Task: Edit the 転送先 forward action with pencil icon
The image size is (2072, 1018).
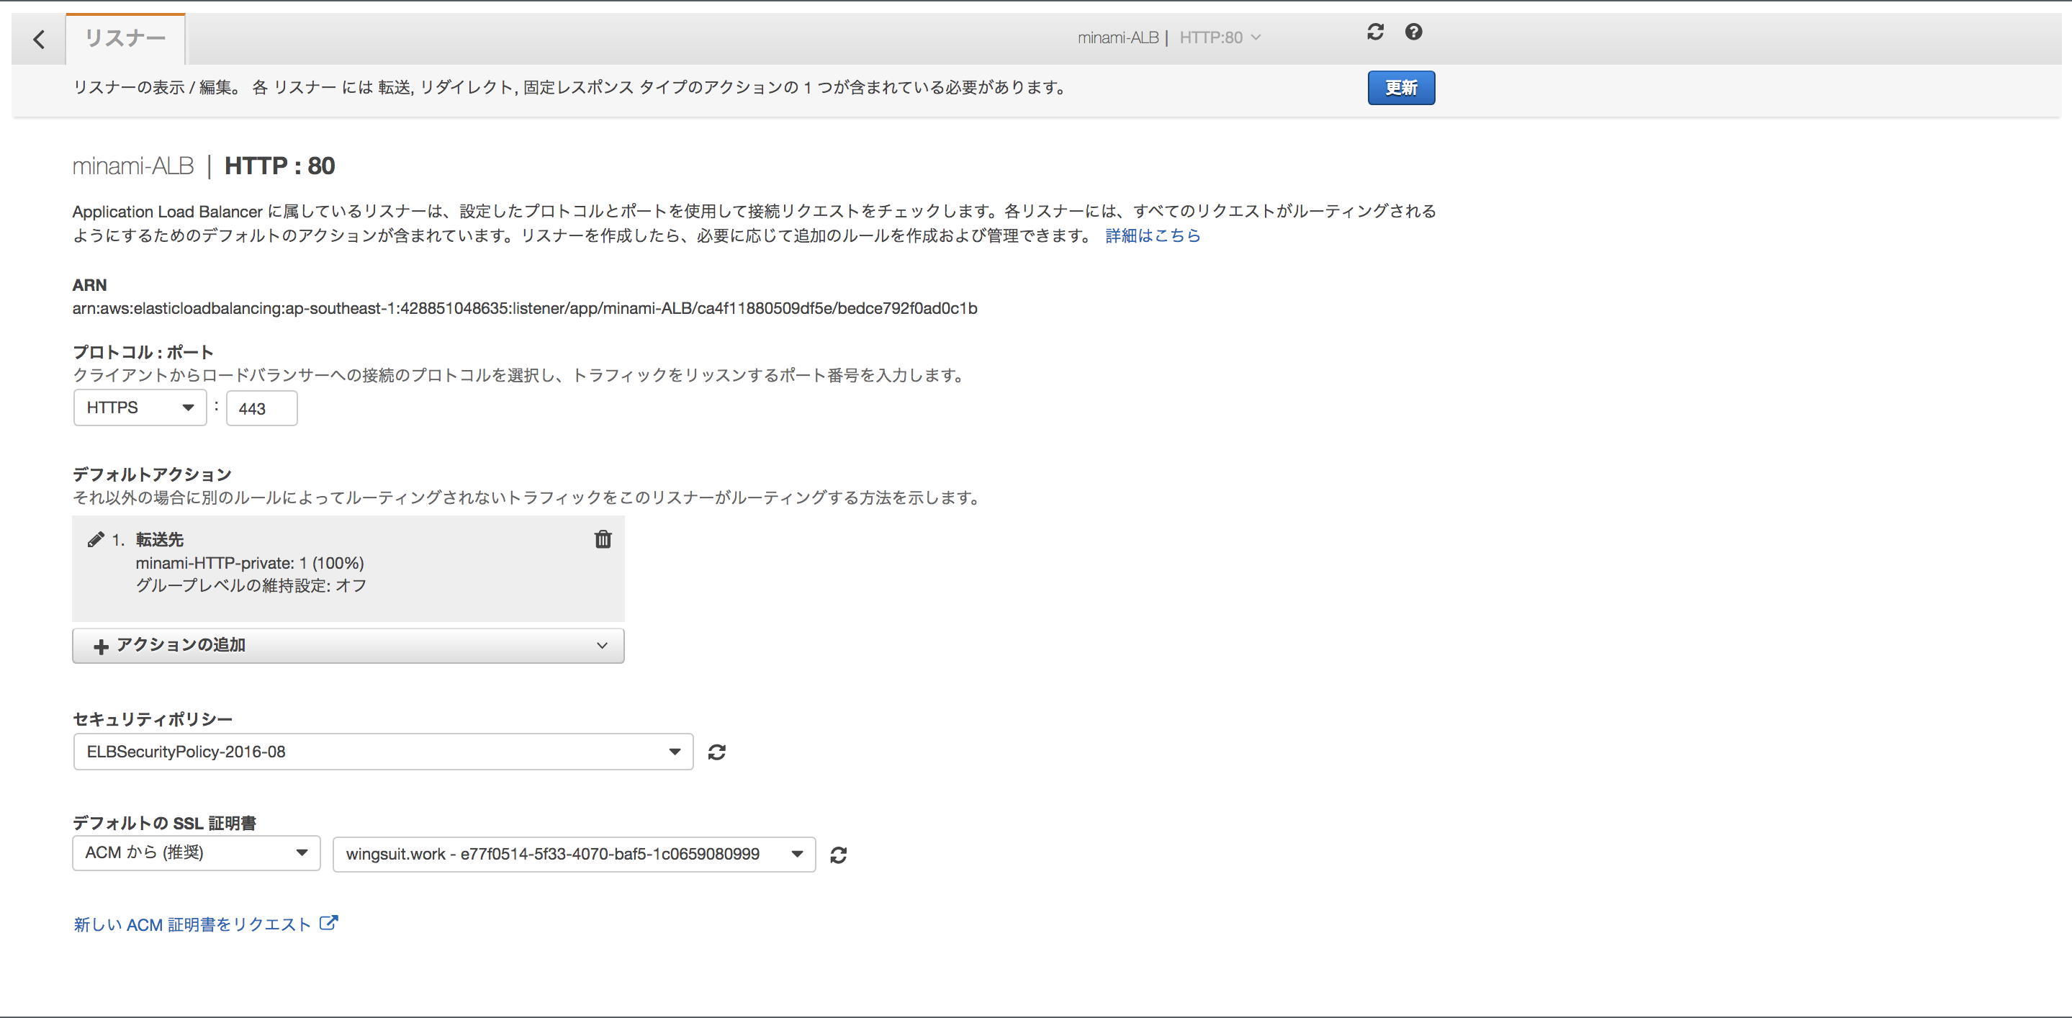Action: pos(96,539)
